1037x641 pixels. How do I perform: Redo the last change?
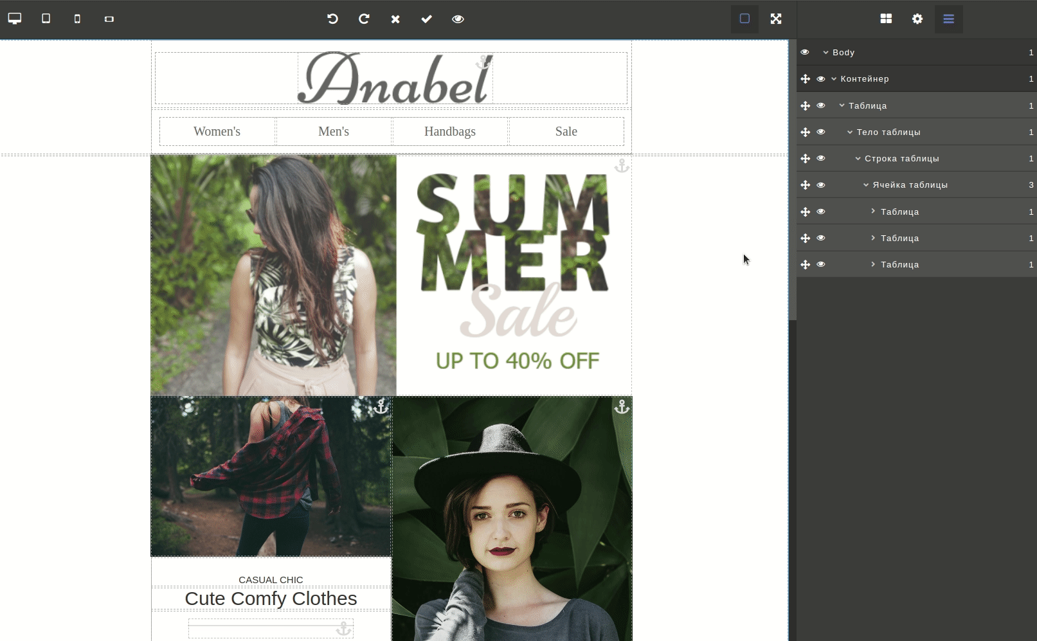pos(364,19)
